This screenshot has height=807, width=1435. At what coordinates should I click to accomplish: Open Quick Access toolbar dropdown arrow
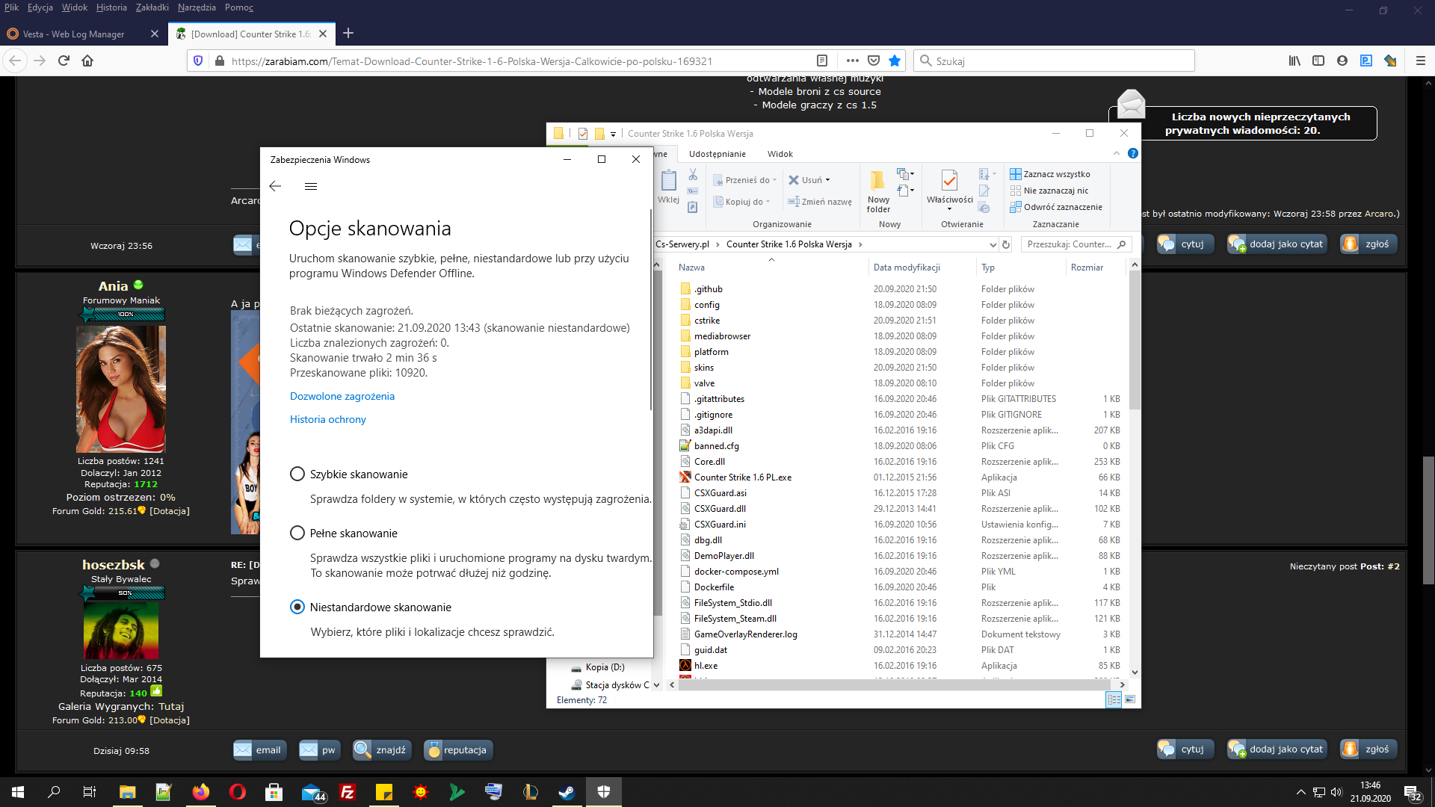613,134
